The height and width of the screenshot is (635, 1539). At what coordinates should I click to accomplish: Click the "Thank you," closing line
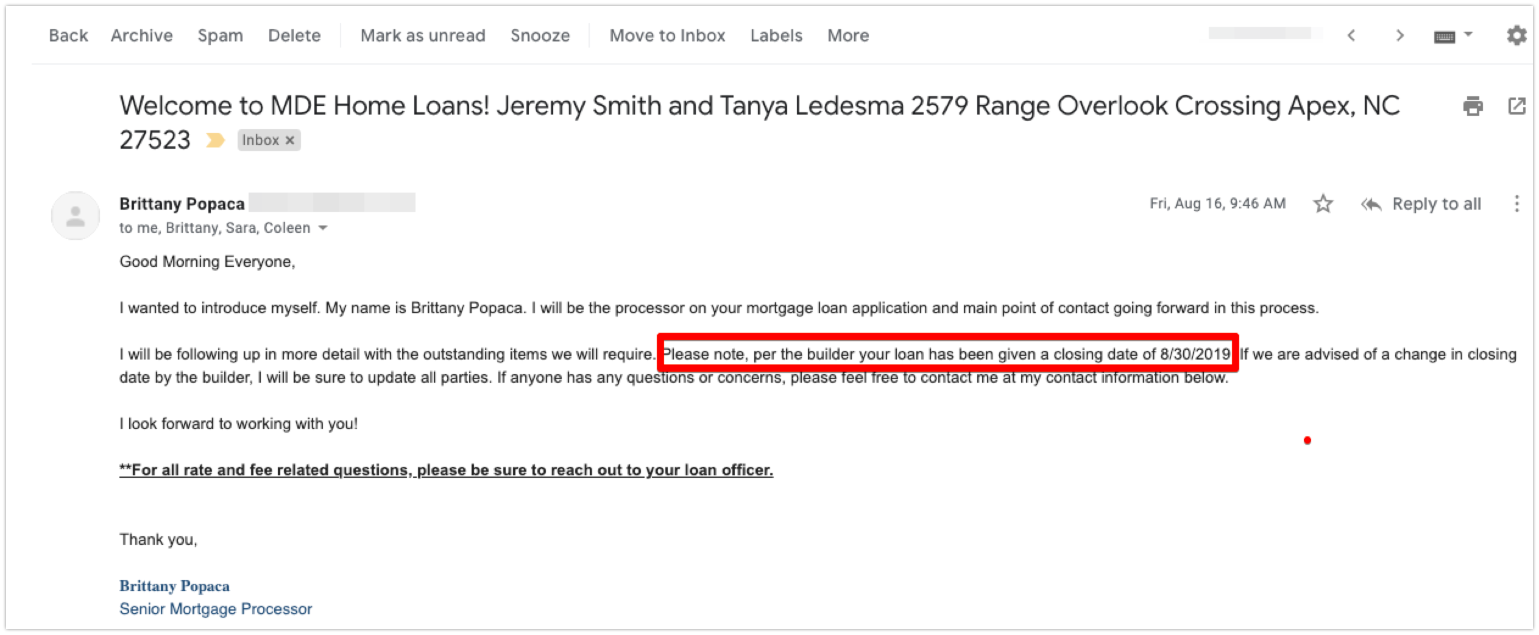[158, 539]
